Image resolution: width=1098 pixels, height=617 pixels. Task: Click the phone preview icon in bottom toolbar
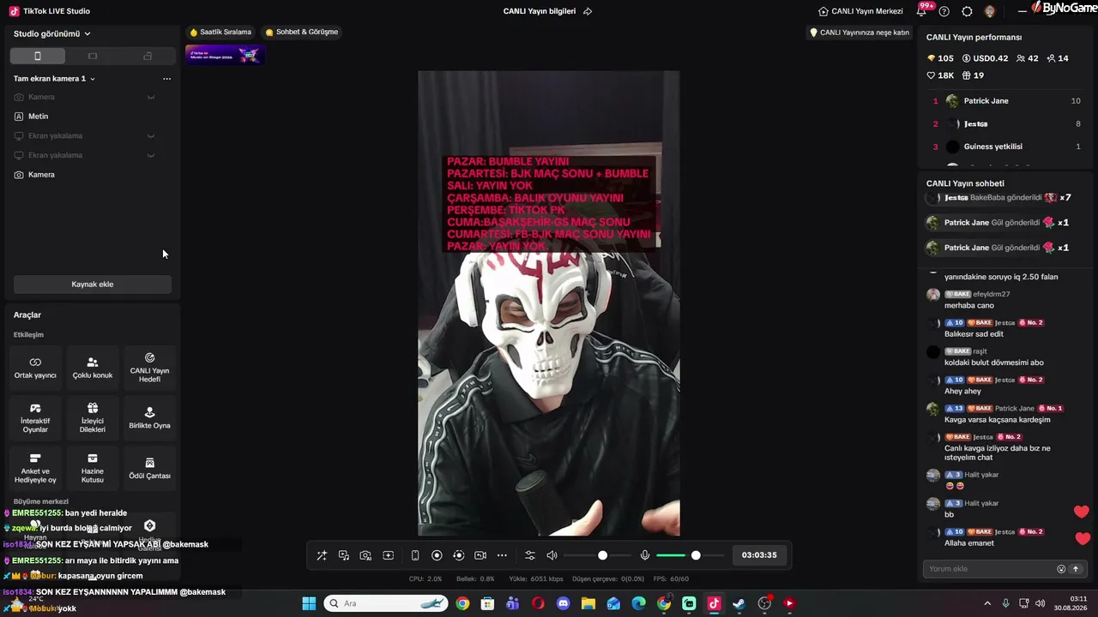(415, 555)
